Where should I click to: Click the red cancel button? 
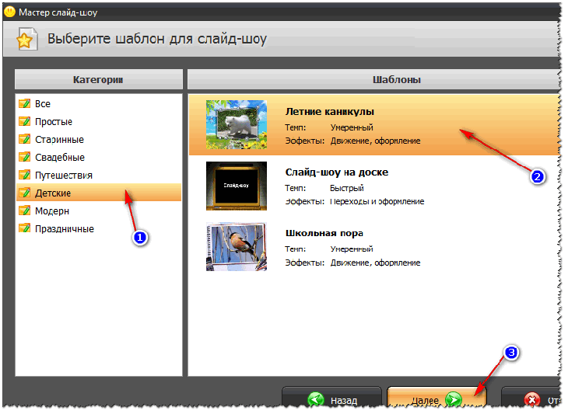click(531, 398)
